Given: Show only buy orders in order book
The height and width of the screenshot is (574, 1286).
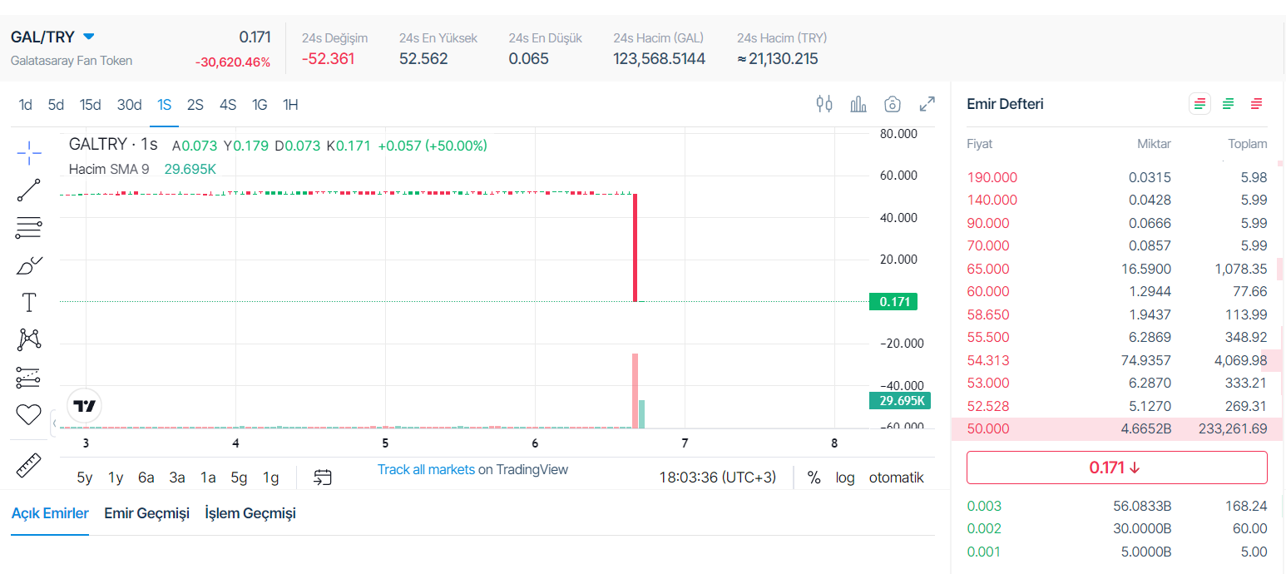Looking at the screenshot, I should tap(1228, 104).
